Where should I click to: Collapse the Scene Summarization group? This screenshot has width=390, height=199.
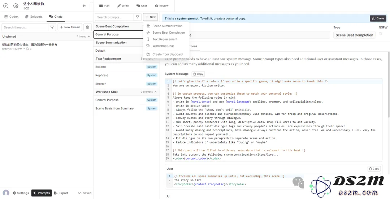point(119,43)
